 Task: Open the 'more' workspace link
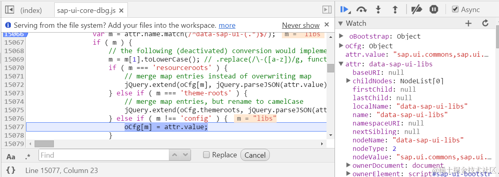[227, 25]
